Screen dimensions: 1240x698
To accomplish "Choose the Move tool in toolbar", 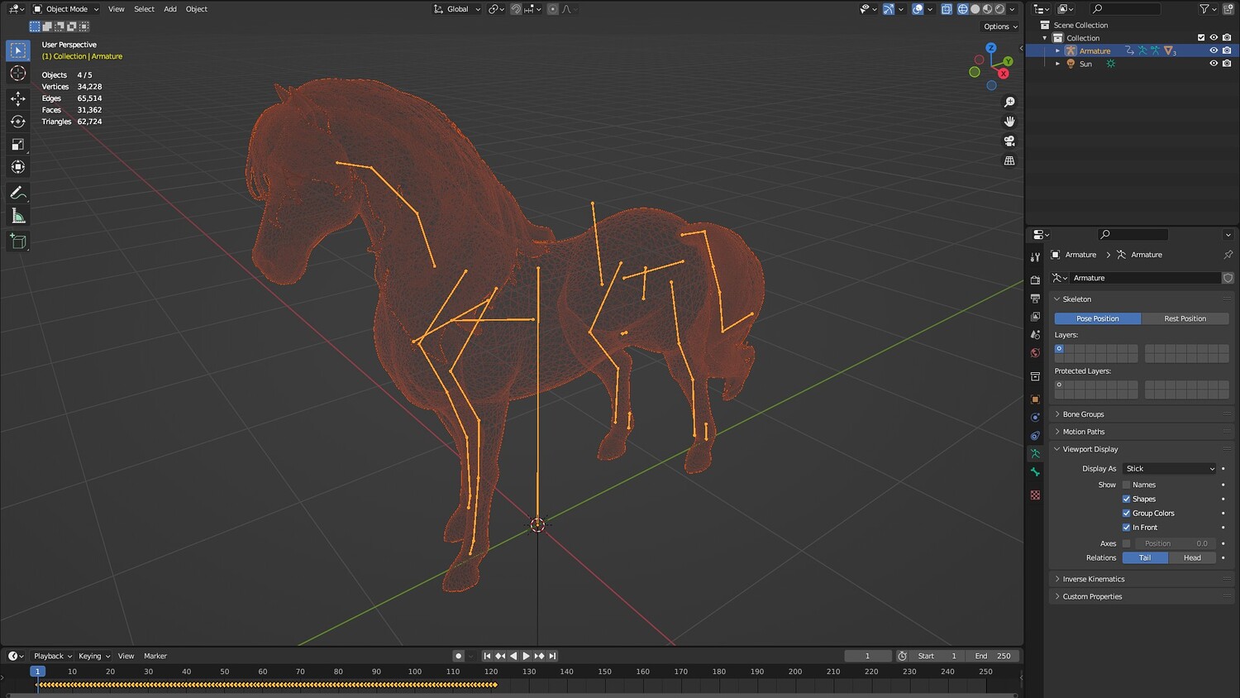I will click(x=17, y=98).
